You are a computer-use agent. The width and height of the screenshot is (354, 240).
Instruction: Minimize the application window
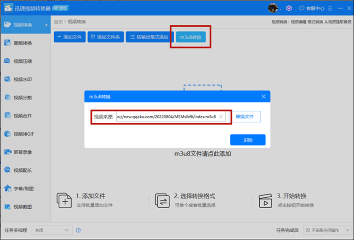tap(340, 8)
